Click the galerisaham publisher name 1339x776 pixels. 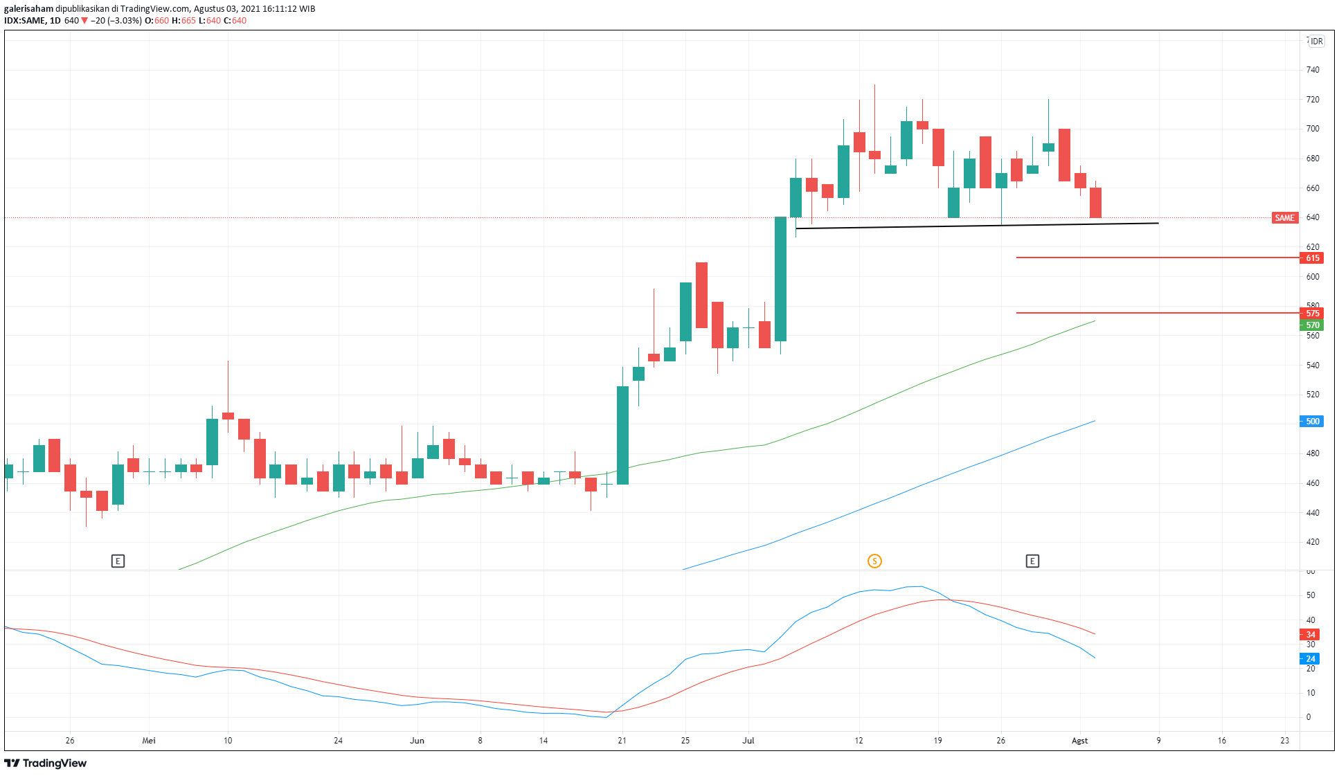(x=28, y=9)
